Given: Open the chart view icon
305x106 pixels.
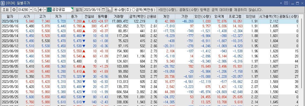Looking at the screenshot, I should click(x=109, y=9).
